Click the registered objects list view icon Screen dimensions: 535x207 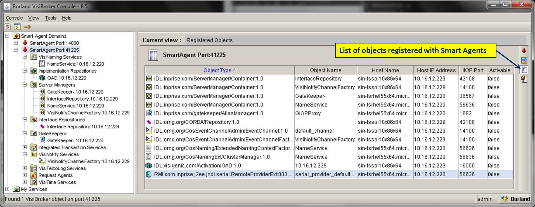[525, 70]
